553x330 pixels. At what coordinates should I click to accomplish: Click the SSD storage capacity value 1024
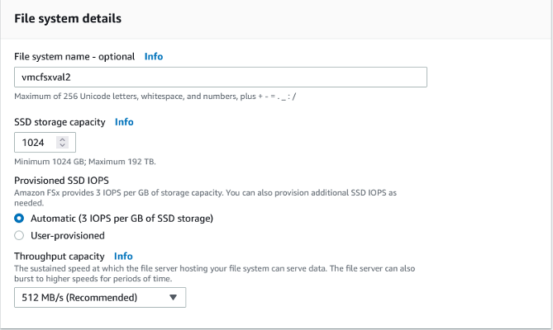33,143
